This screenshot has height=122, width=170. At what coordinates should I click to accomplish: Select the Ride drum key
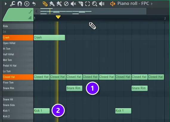(18, 26)
